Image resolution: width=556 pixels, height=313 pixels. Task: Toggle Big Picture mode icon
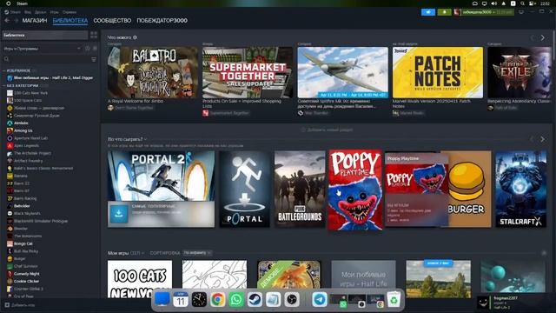point(521,12)
